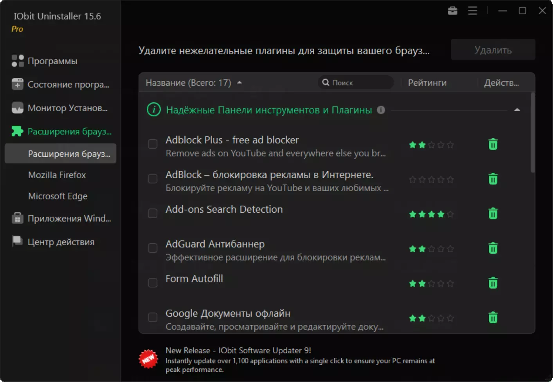Click into the Поиск search field
Viewport: 553px width, 382px height.
click(356, 83)
